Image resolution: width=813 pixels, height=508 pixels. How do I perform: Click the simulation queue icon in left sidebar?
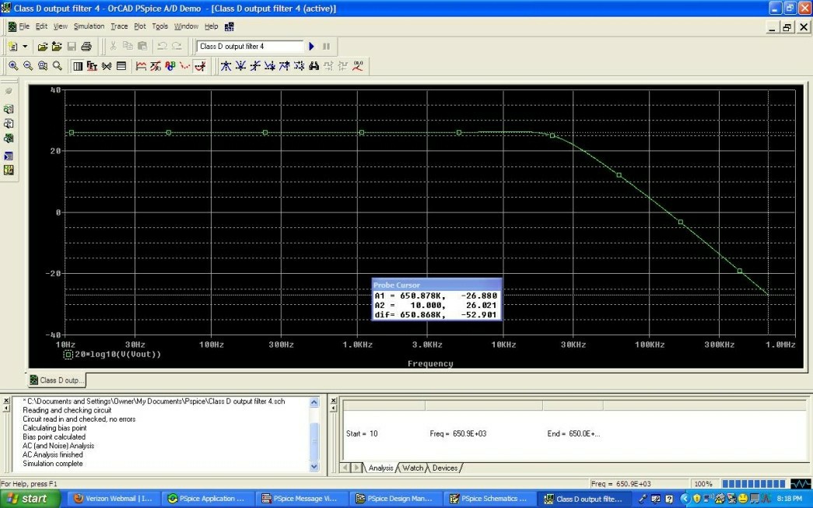tap(9, 156)
